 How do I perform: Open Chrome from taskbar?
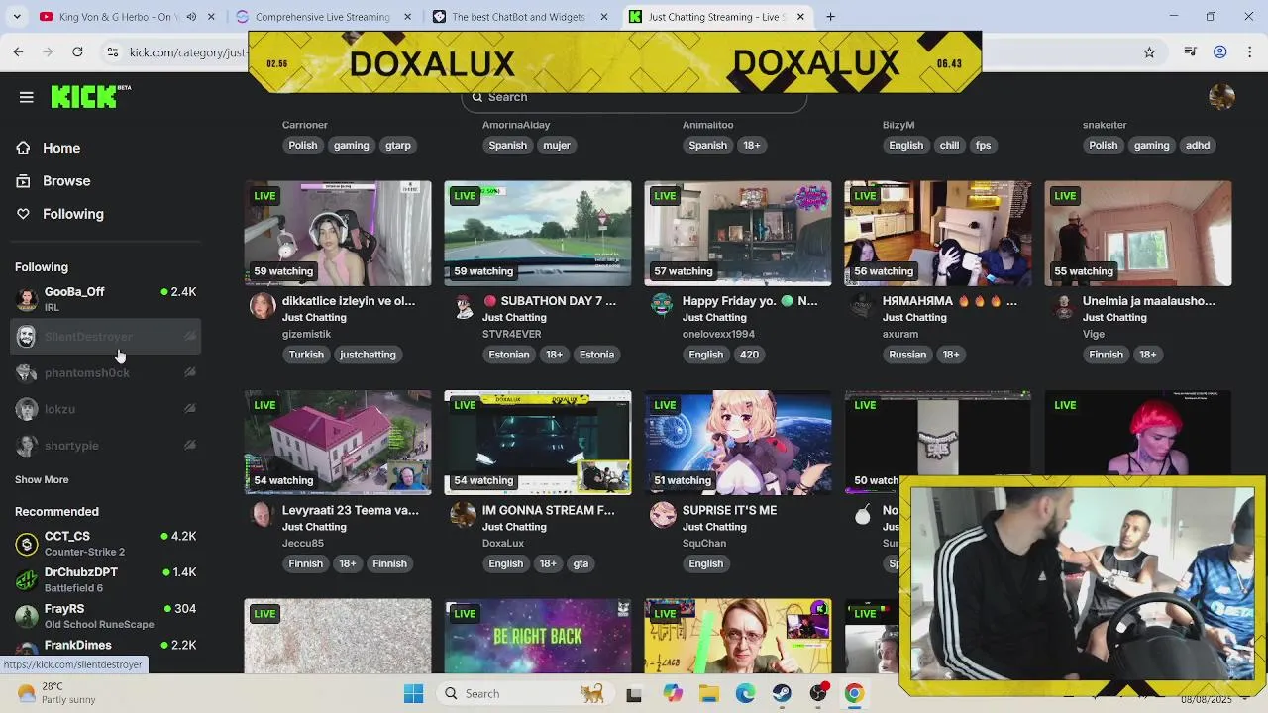coord(854,693)
